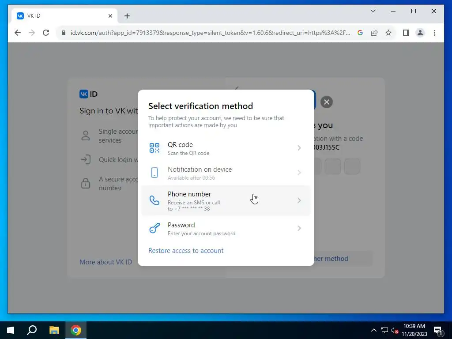Click the VK ID logo on page
The image size is (452, 339).
coord(88,94)
